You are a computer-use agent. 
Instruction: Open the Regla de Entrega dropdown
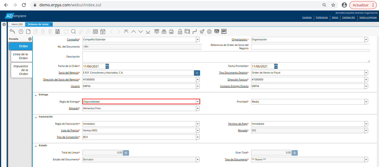click(198, 102)
